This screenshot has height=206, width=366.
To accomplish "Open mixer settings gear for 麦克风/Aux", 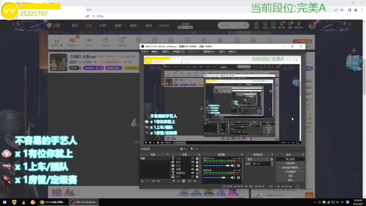I will coord(238,166).
